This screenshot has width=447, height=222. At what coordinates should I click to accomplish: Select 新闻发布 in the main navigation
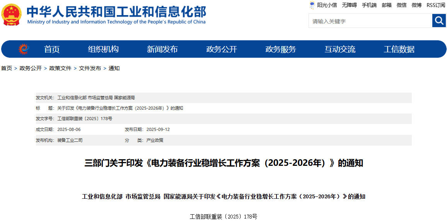(162, 49)
